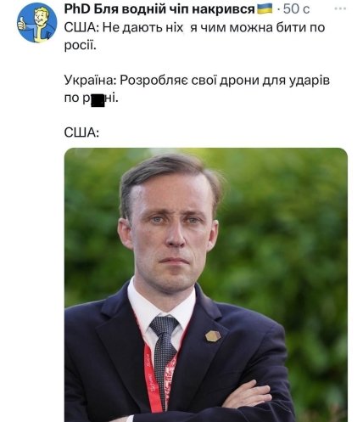Viewport: 363px width, 422px height.
Task: Click the Ukrainian flag emoji beside the name
Action: click(x=265, y=8)
